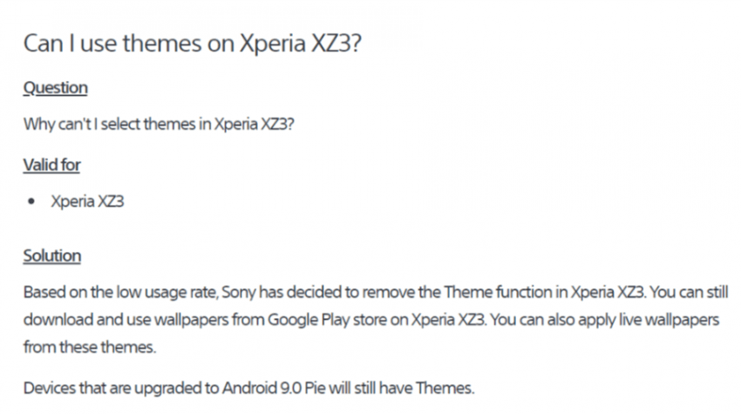The image size is (741, 414).
Task: Click the word Themes ending the last sentence
Action: pos(445,388)
